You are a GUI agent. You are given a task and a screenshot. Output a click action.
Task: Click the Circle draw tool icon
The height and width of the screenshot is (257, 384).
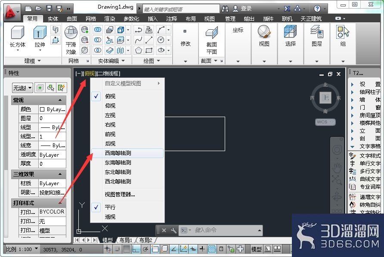[x=161, y=40]
